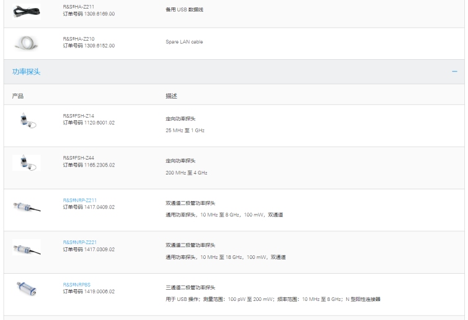The height and width of the screenshot is (320, 468).
Task: Select the R&S®FSH-Z44 power sensor image
Action: (x=26, y=162)
